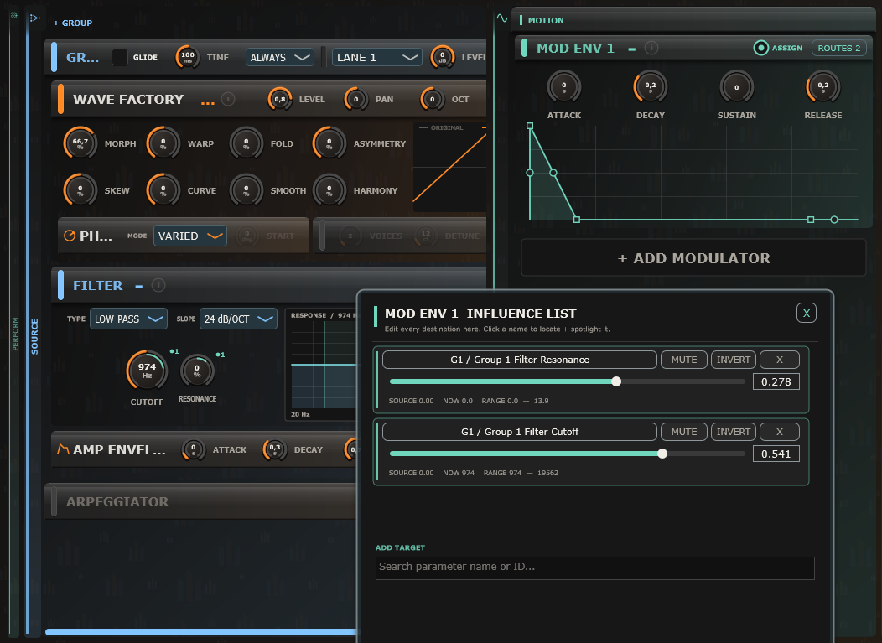Click the Search parameter name field
The width and height of the screenshot is (882, 643).
(x=594, y=567)
